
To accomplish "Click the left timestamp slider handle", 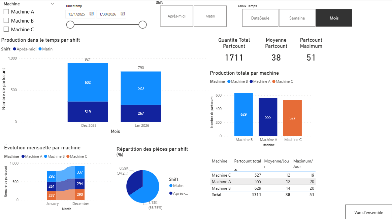I will click(x=70, y=25).
